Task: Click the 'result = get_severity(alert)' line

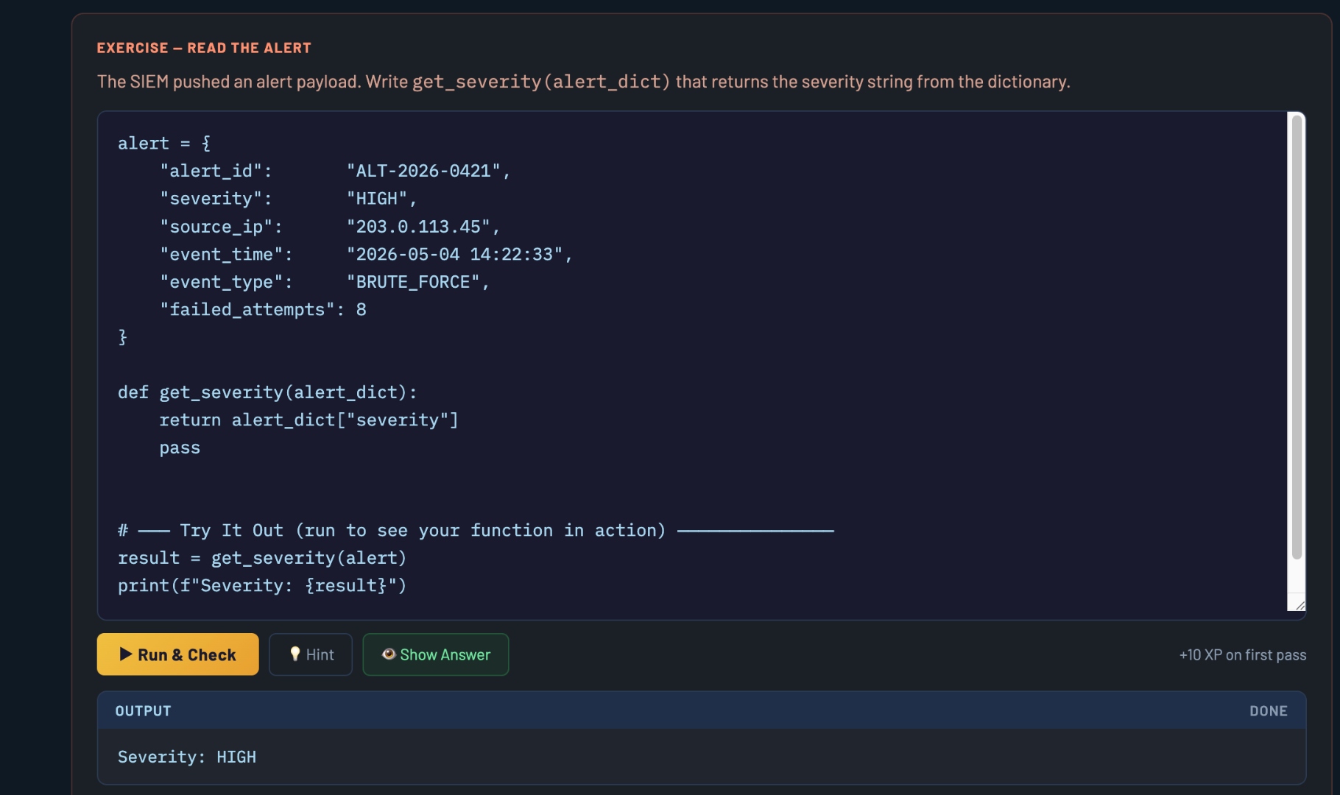Action: point(262,558)
